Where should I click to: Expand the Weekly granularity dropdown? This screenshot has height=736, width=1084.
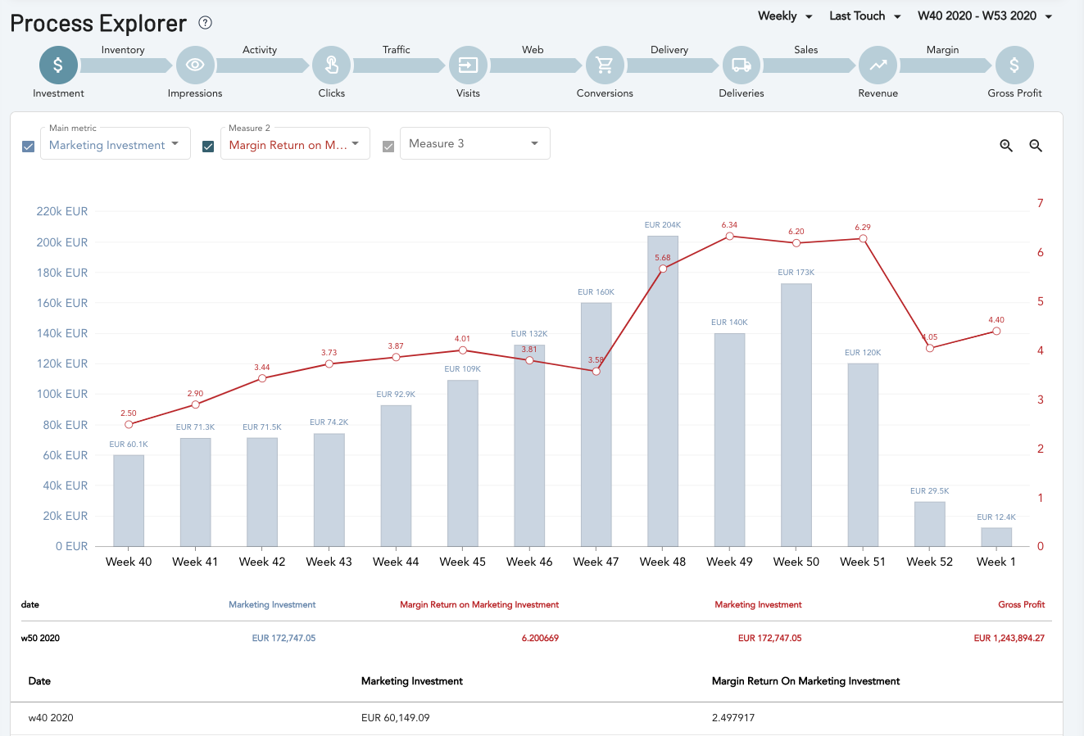785,16
